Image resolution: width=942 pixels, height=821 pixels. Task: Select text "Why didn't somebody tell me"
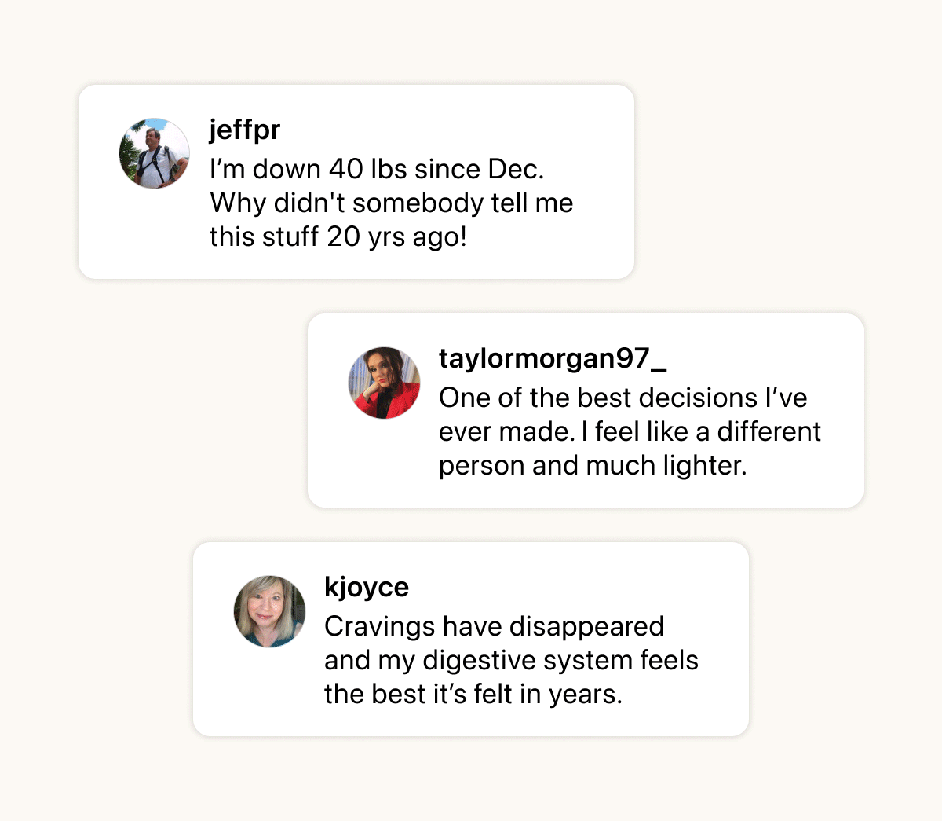coord(392,203)
